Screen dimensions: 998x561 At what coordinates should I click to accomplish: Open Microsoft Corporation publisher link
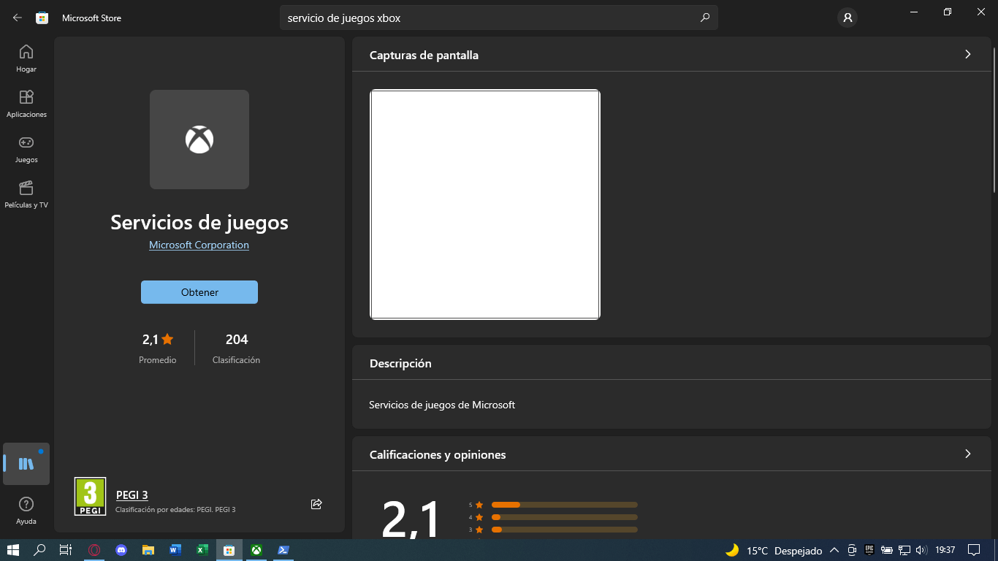(199, 245)
